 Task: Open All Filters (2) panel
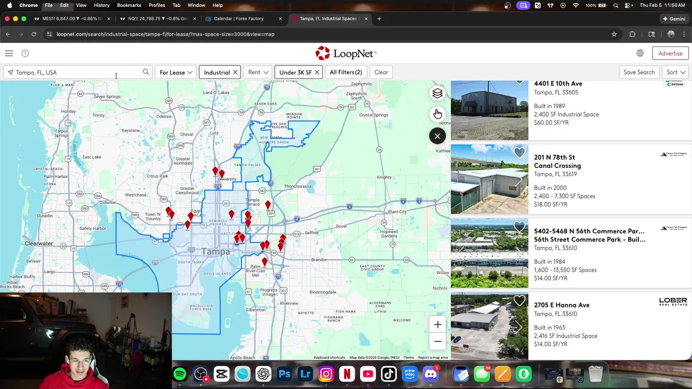345,72
